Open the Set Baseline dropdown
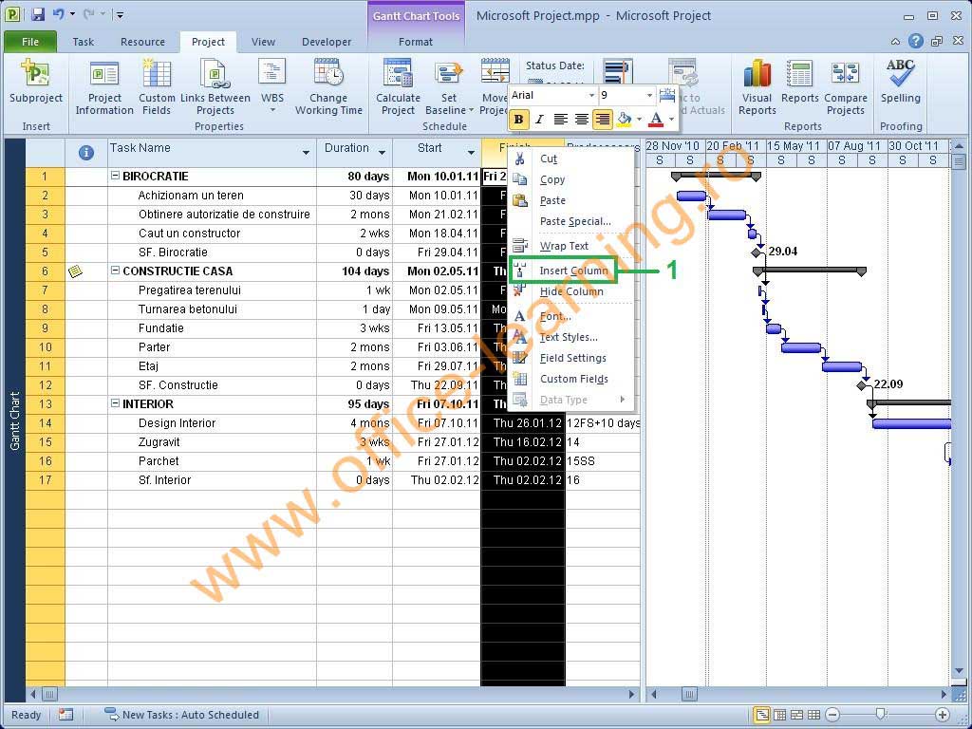This screenshot has width=972, height=729. pos(449,103)
